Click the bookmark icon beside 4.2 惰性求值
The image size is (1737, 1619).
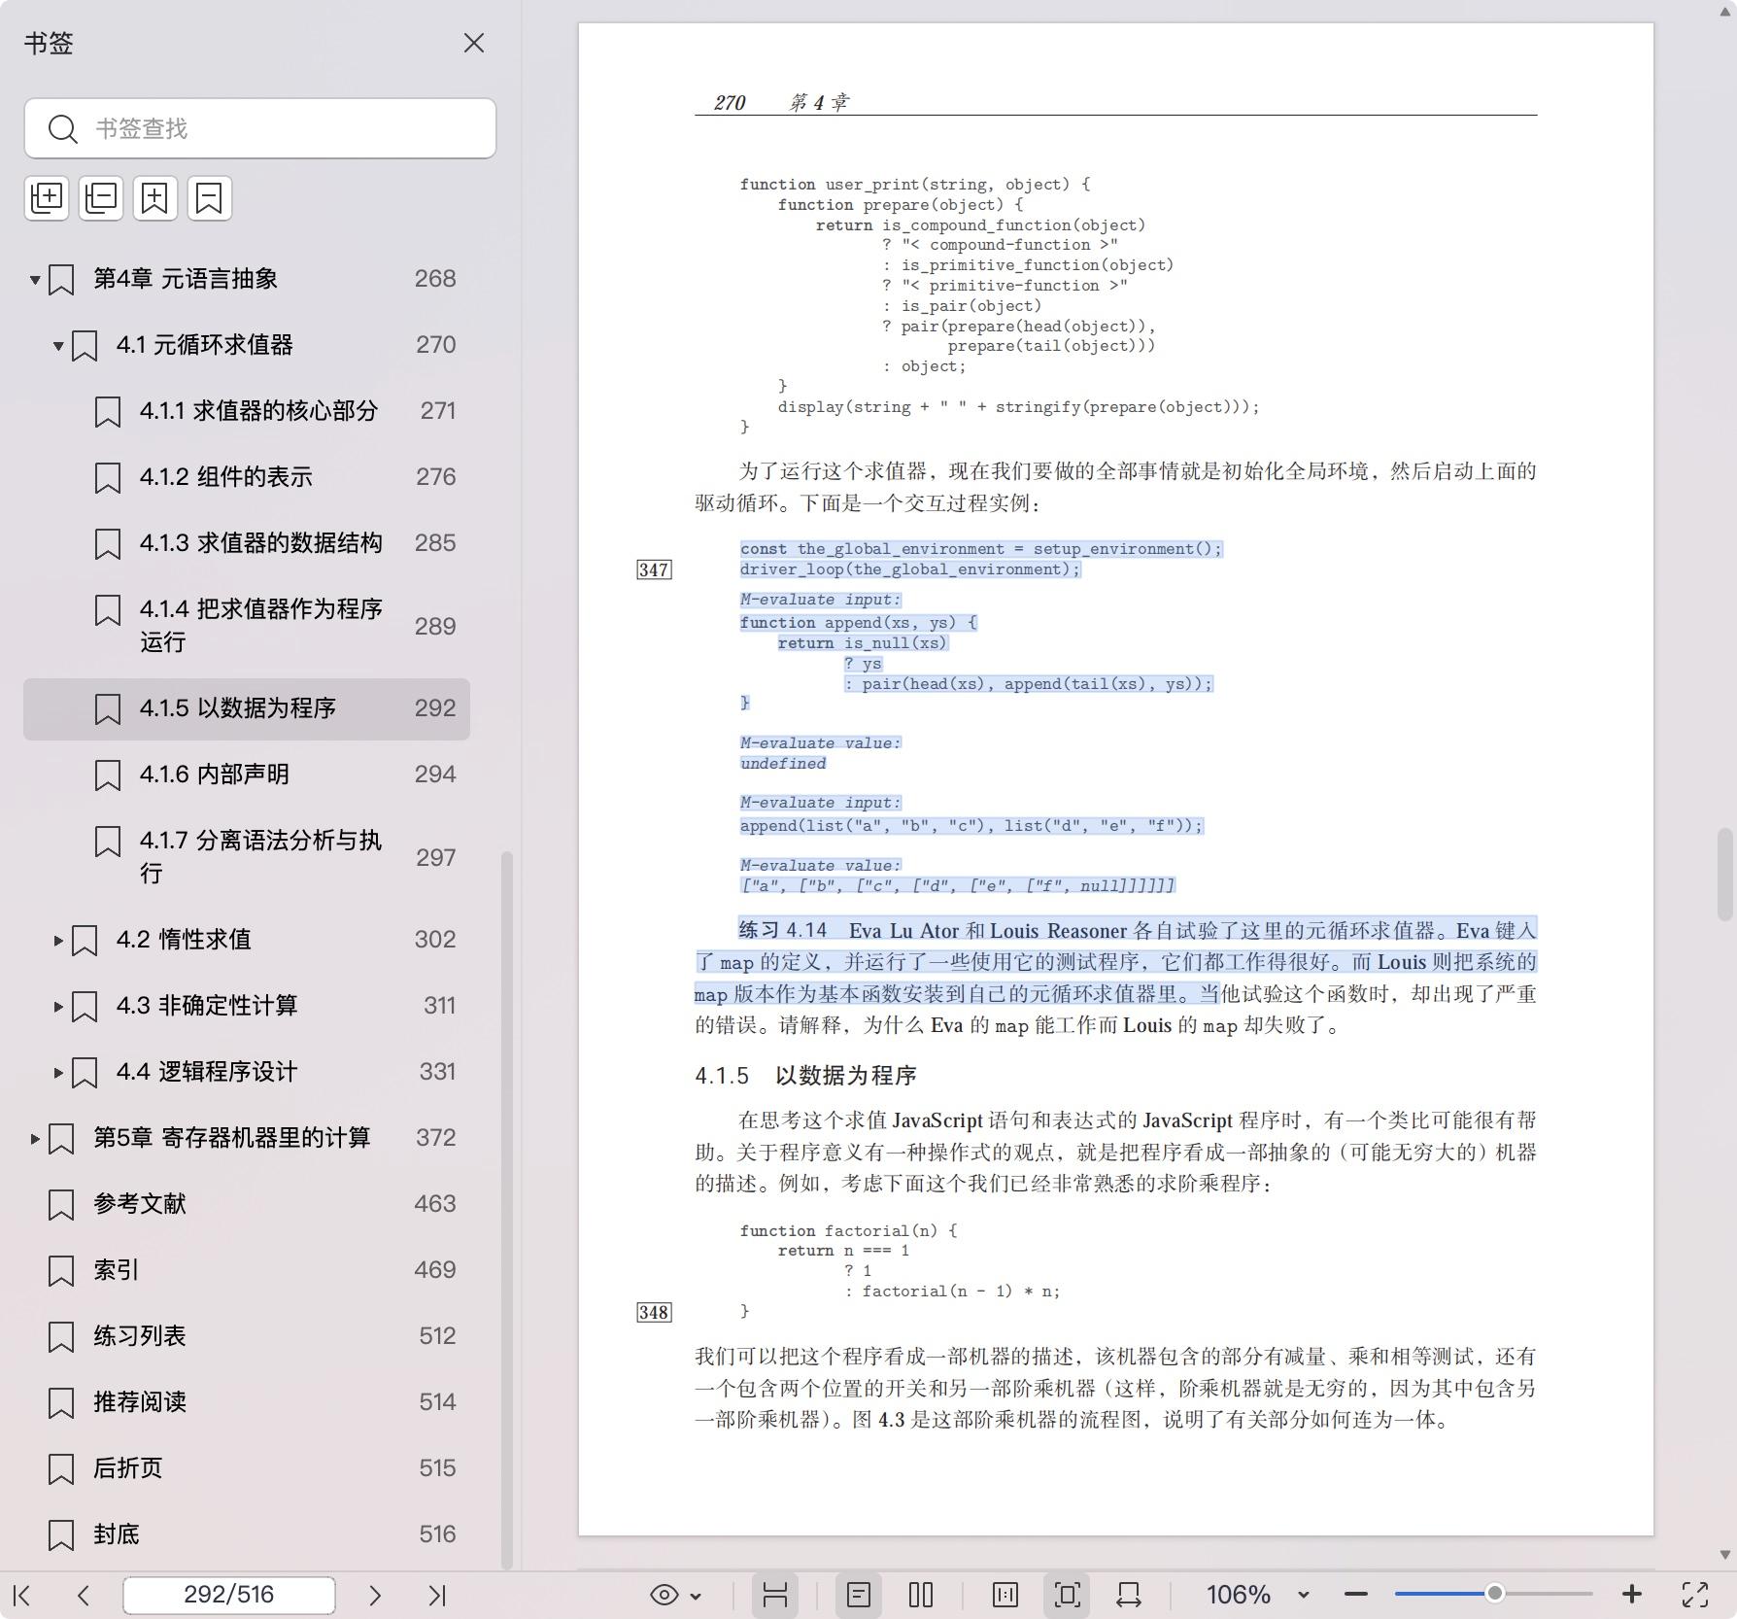[x=85, y=941]
